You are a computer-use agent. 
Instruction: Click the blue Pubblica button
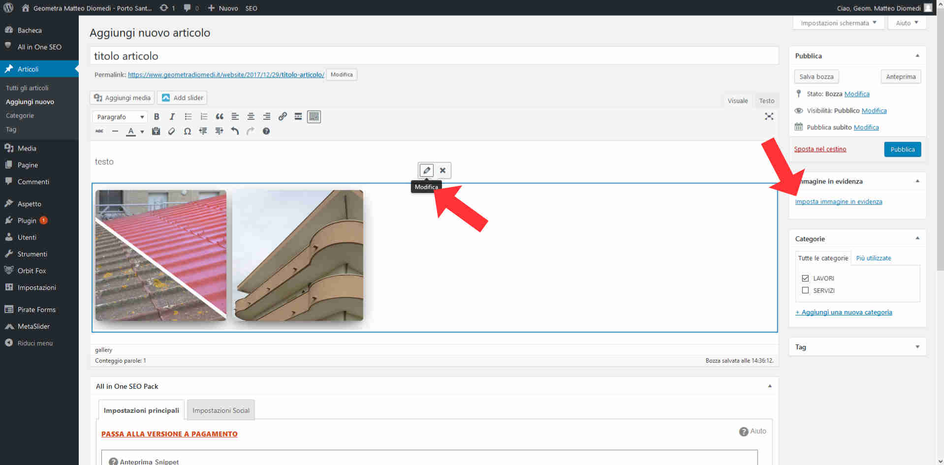902,149
